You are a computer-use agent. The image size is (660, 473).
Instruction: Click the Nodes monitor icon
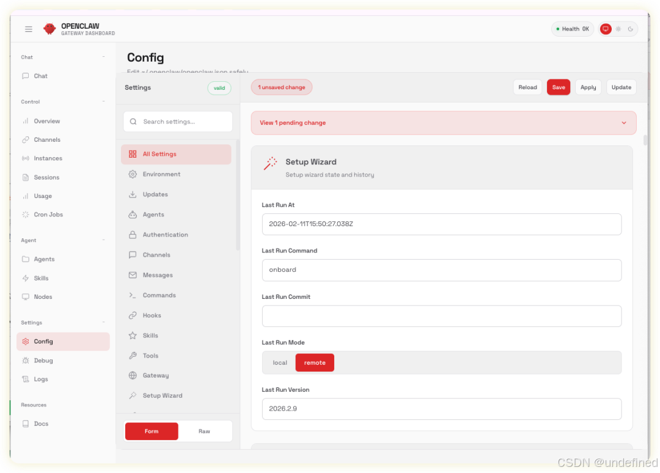pos(26,296)
